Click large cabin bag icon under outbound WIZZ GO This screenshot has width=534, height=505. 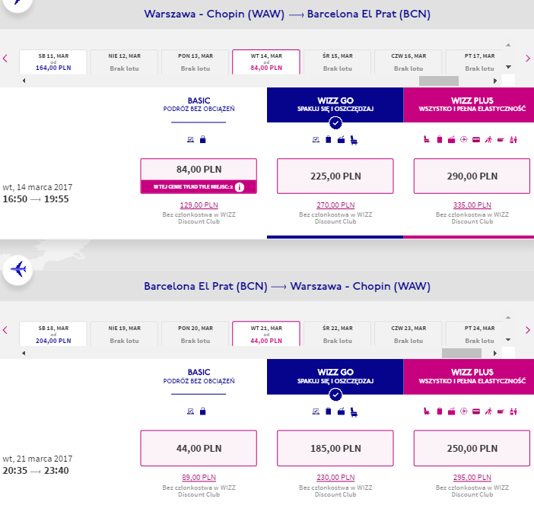tap(341, 139)
